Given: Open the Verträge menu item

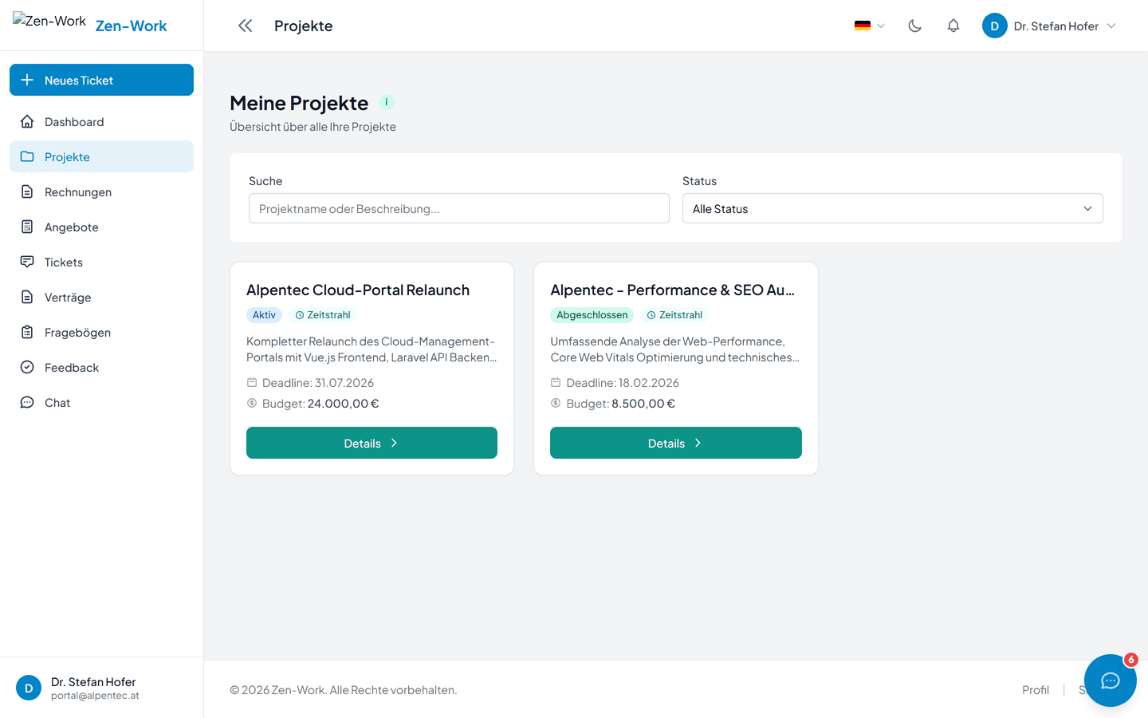Looking at the screenshot, I should pyautogui.click(x=101, y=297).
